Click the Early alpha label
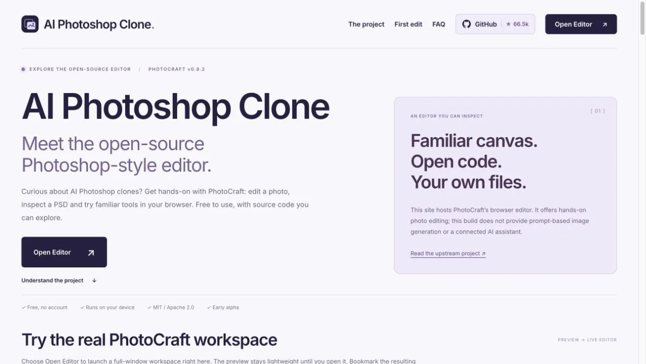The image size is (646, 364). (x=223, y=307)
